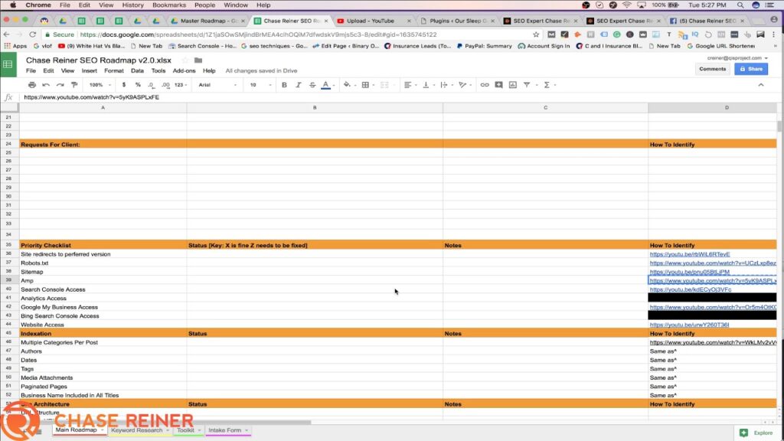784x441 pixels.
Task: Open the font size 10 dropdown
Action: click(260, 85)
